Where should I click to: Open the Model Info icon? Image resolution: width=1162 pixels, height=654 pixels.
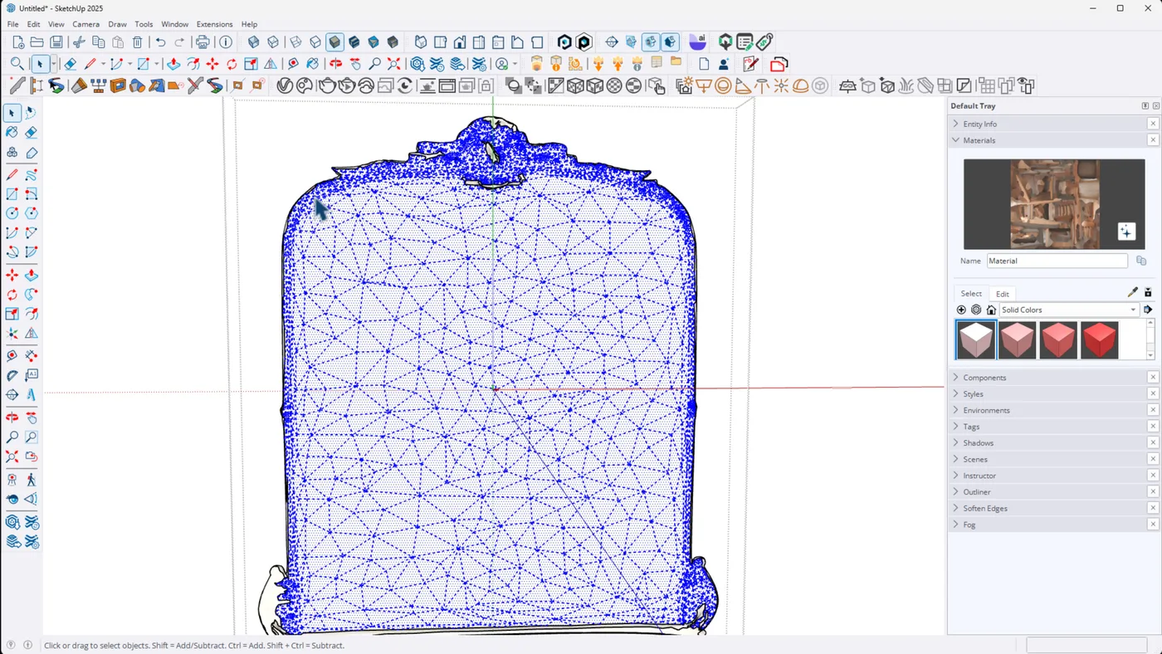[226, 42]
